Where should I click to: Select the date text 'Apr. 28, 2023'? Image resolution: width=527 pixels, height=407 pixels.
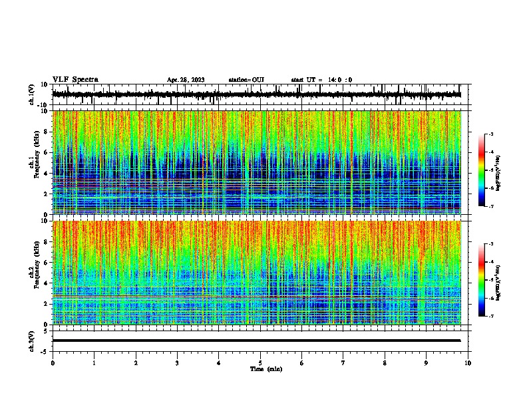(186, 80)
